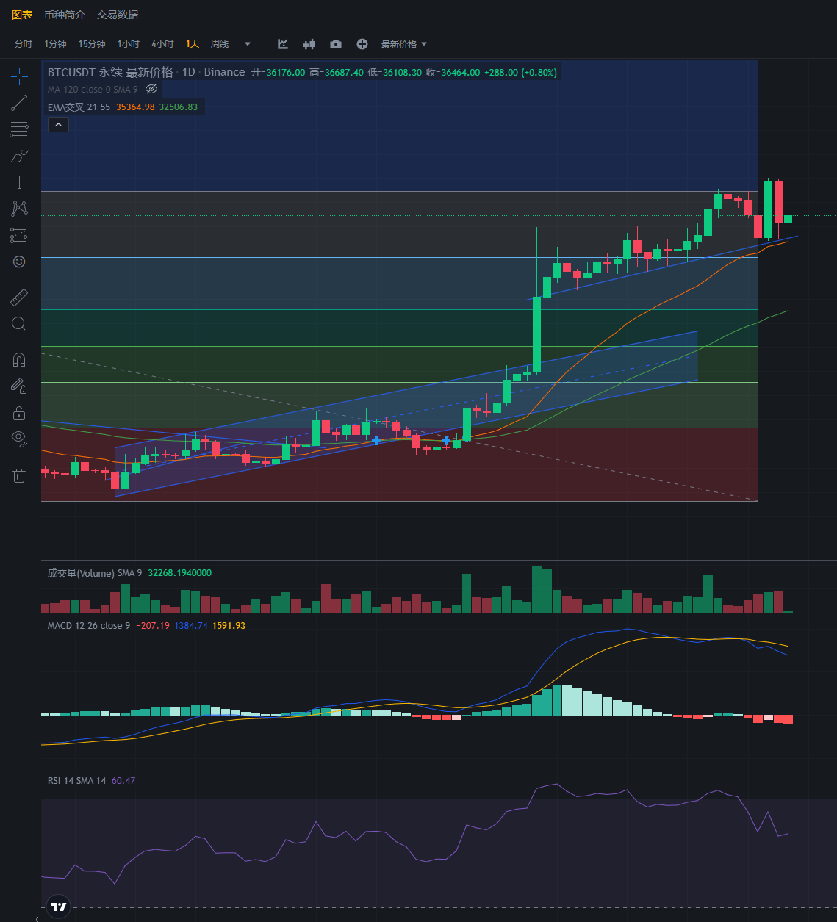Toggle magnet mode for drawings
This screenshot has height=922, width=837.
tap(19, 360)
